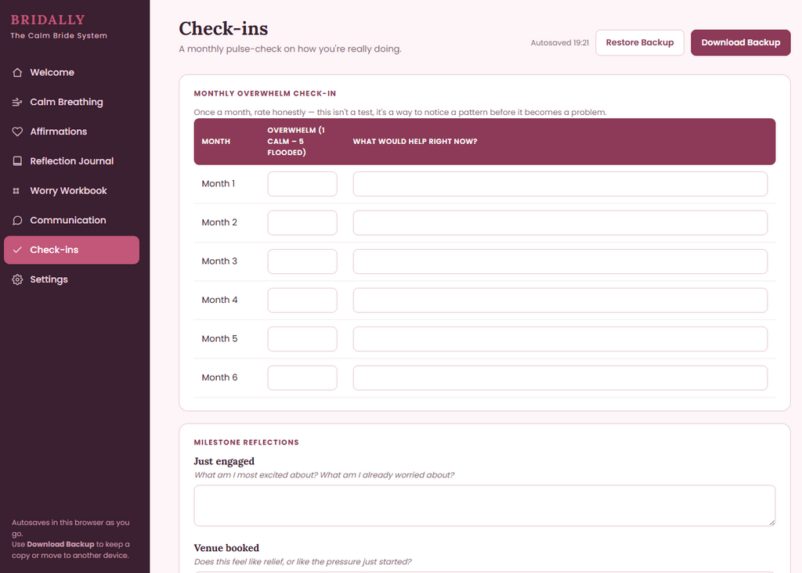Image resolution: width=802 pixels, height=573 pixels.
Task: Click the Month 6 row label
Action: click(x=219, y=377)
